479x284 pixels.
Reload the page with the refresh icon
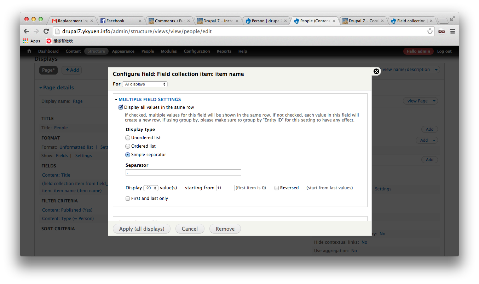point(46,31)
